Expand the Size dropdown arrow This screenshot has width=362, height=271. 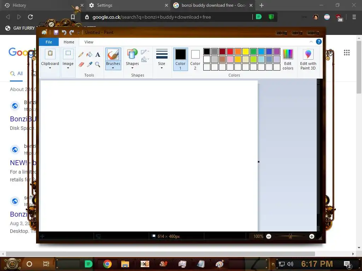tap(162, 68)
